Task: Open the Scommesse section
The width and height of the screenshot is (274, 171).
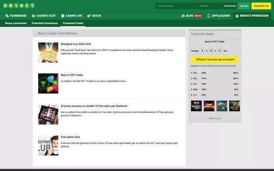Action: pyautogui.click(x=16, y=16)
